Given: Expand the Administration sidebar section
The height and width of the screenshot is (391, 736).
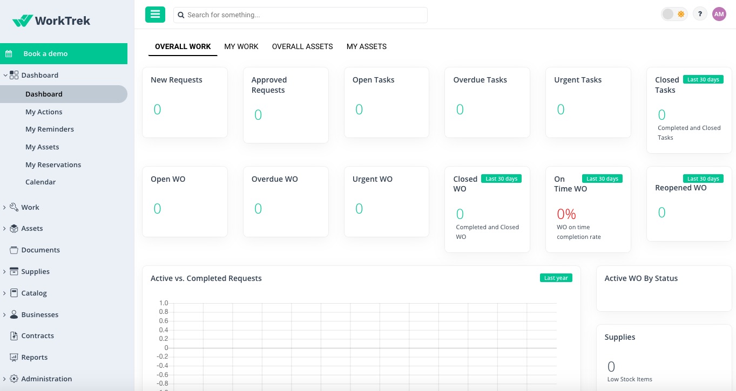Looking at the screenshot, I should (x=5, y=379).
